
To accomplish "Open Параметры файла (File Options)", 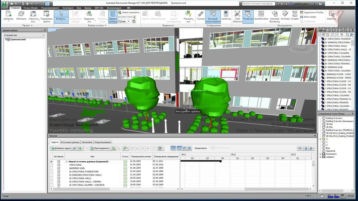I will click(x=46, y=17).
